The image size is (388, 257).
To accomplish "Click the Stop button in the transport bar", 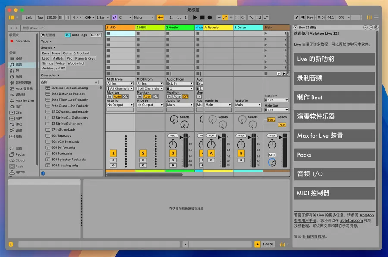I will point(202,18).
